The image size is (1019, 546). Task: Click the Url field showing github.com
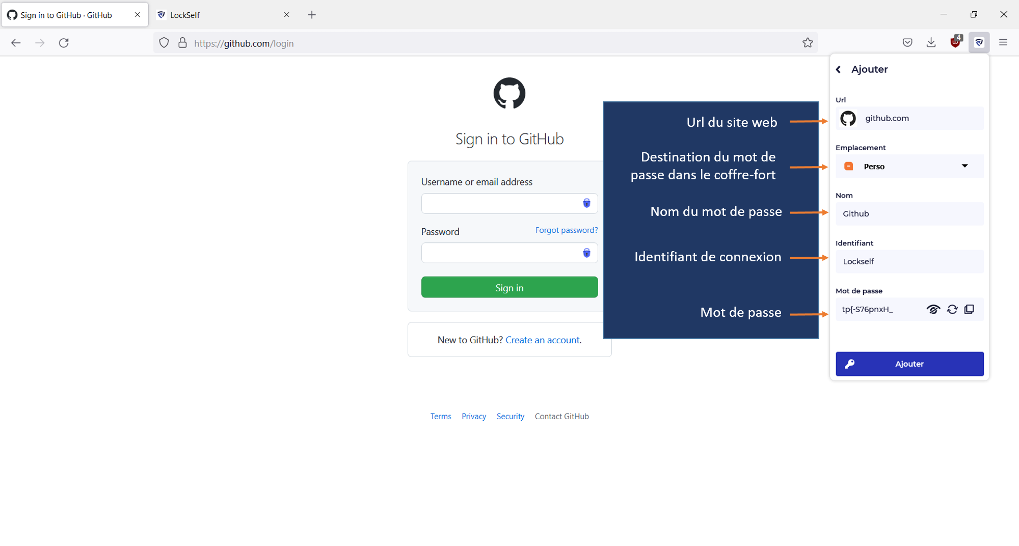[x=909, y=118]
